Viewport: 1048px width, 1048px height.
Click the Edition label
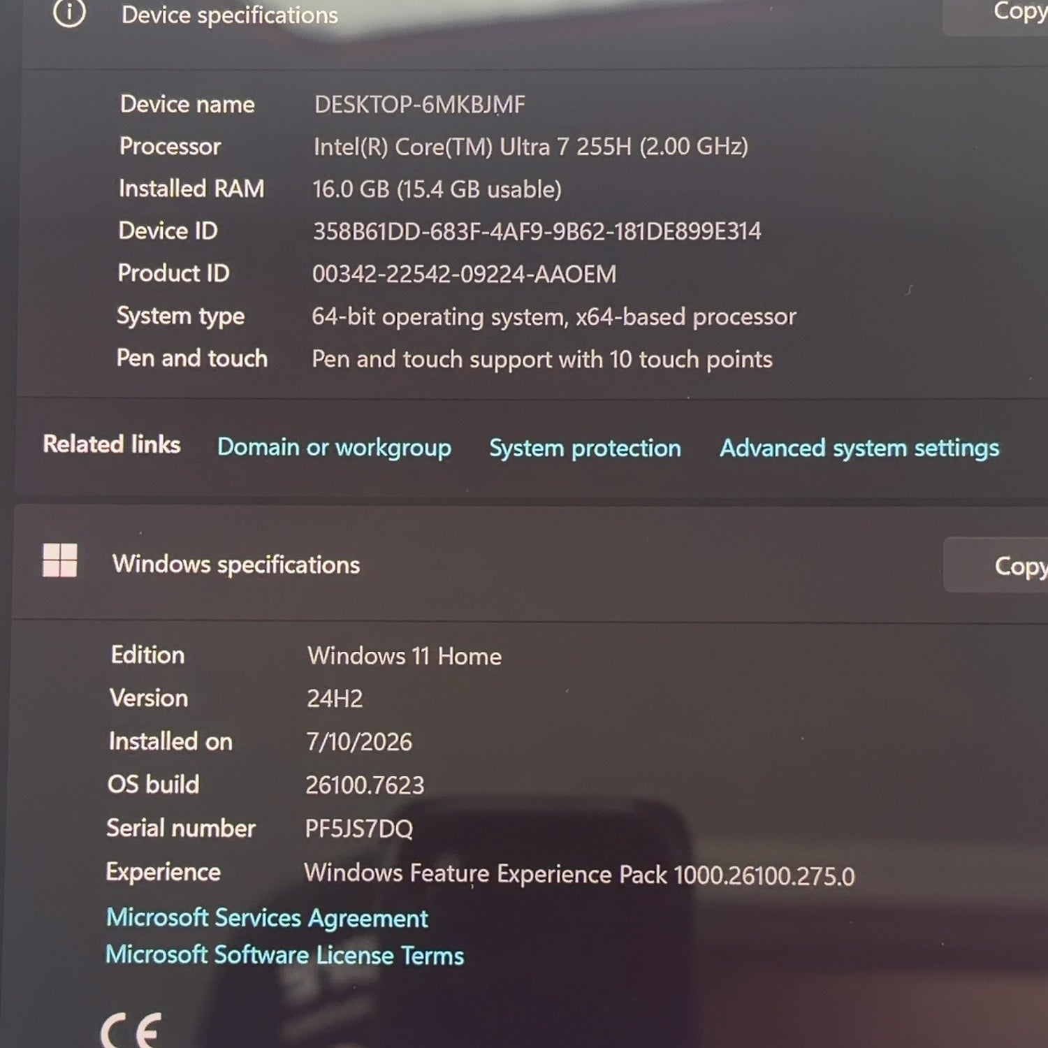(x=147, y=655)
